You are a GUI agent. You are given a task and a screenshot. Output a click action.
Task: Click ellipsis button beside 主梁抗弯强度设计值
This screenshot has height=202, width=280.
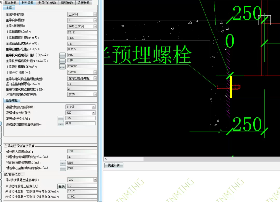click(62, 55)
